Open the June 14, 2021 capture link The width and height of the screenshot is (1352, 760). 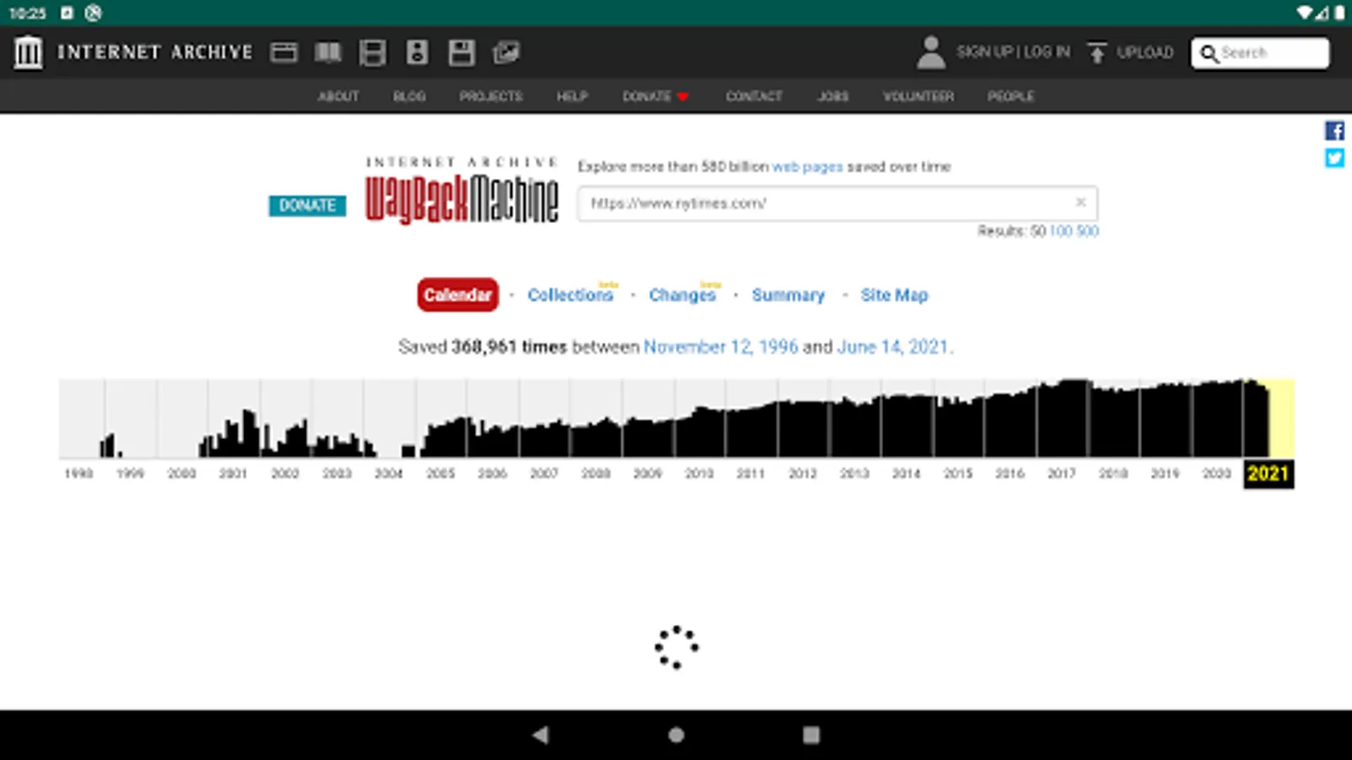pos(892,347)
